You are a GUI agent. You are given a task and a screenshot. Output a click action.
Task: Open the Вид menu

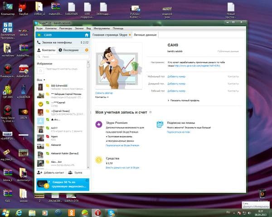point(89,28)
